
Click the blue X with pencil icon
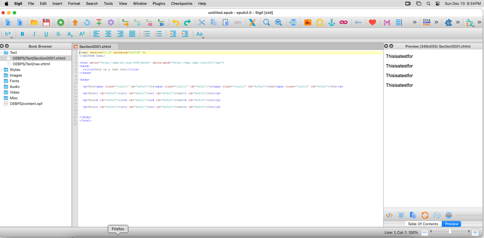tap(252, 22)
